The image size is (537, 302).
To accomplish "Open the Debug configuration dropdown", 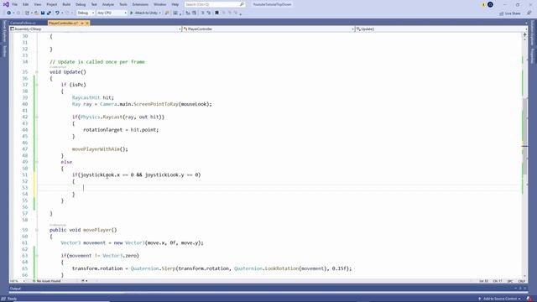I will [86, 13].
